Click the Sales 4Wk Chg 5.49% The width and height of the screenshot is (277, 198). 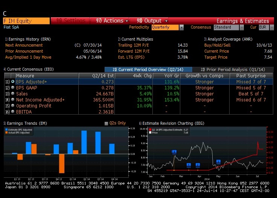click(146, 94)
